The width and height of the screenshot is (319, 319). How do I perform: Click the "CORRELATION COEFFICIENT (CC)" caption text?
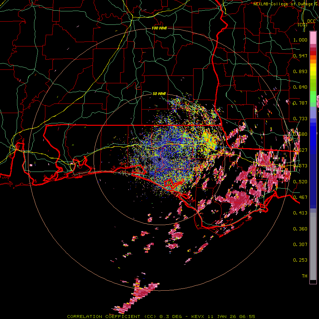click(112, 317)
